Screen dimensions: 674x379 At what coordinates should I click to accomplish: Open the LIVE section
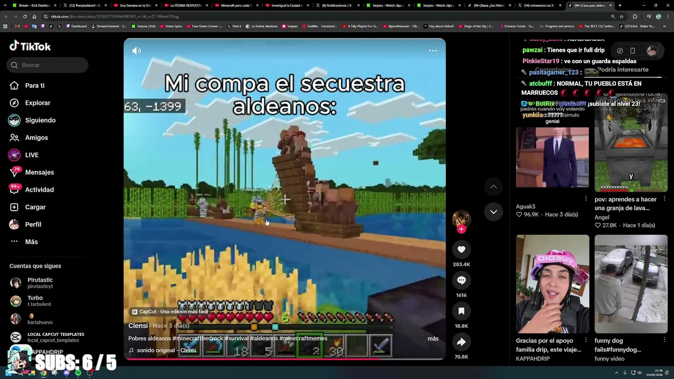(32, 155)
